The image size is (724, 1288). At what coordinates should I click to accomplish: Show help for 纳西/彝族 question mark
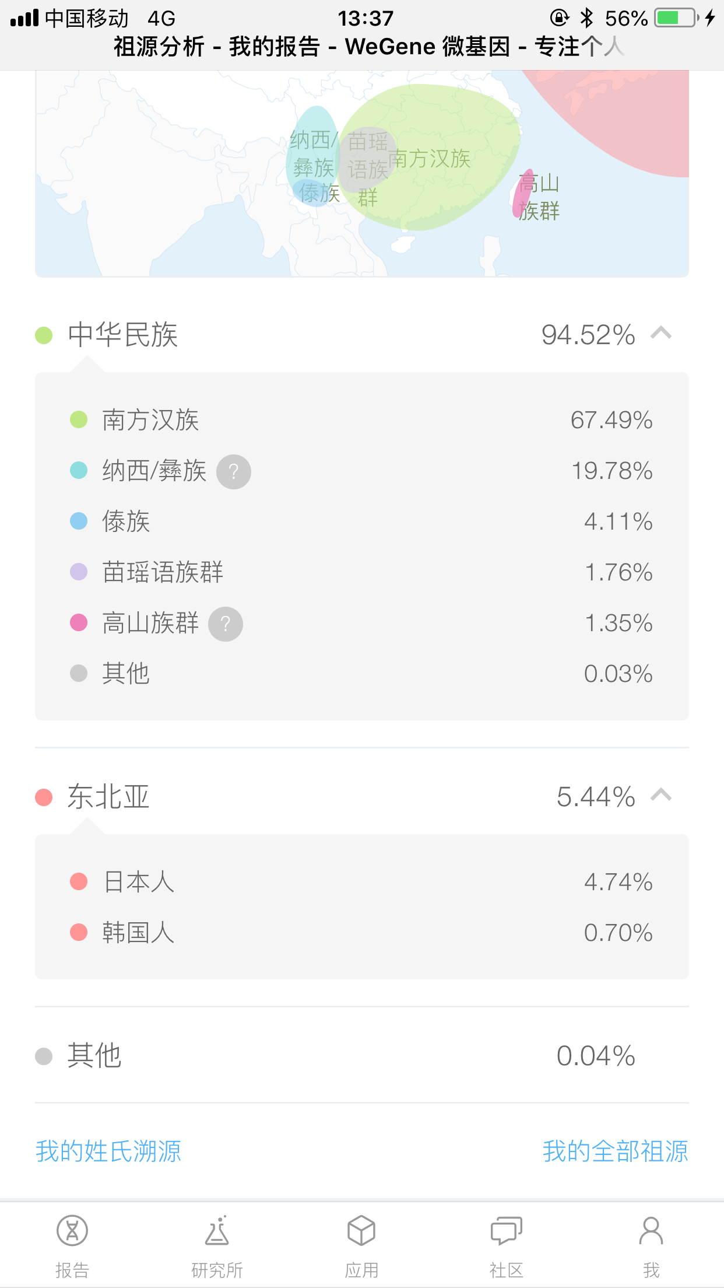coord(234,471)
